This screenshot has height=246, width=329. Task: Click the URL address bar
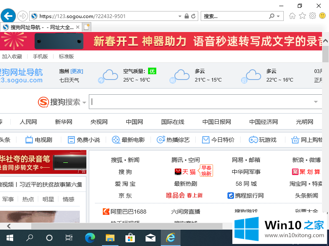tap(104, 16)
